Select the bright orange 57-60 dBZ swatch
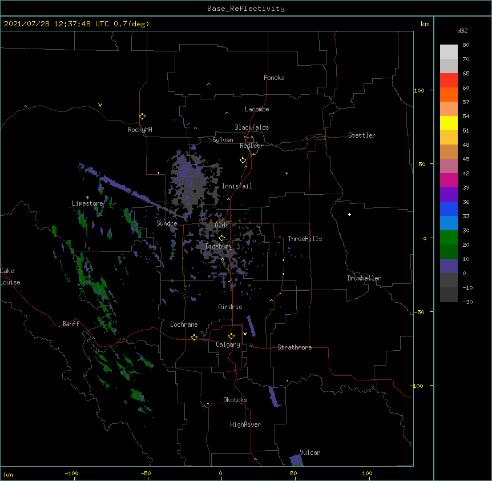492x481 pixels. tap(449, 94)
